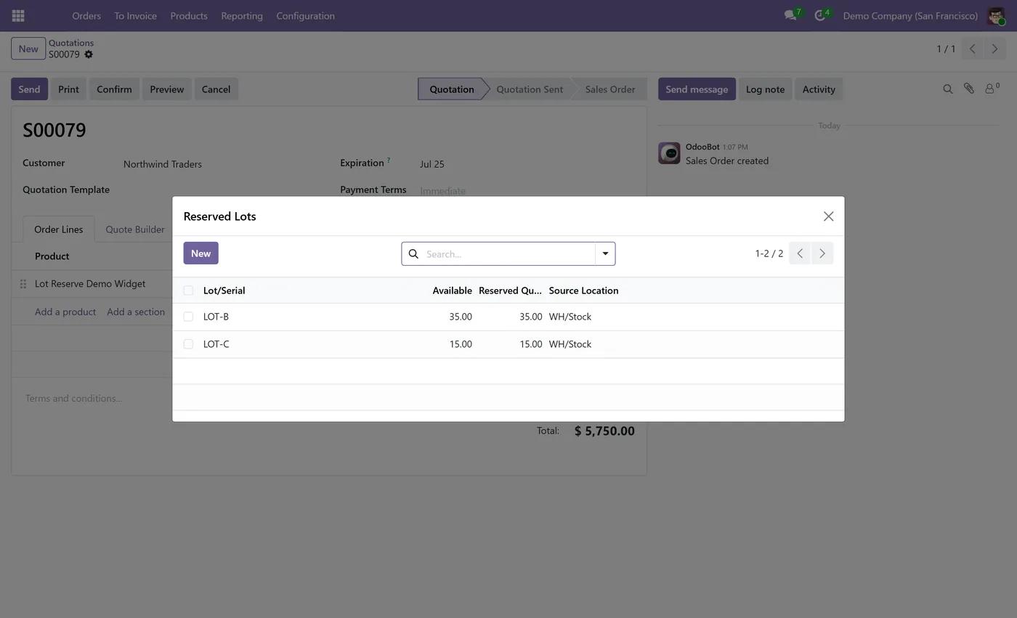Select the Sales Order status stage
This screenshot has width=1017, height=618.
click(610, 89)
